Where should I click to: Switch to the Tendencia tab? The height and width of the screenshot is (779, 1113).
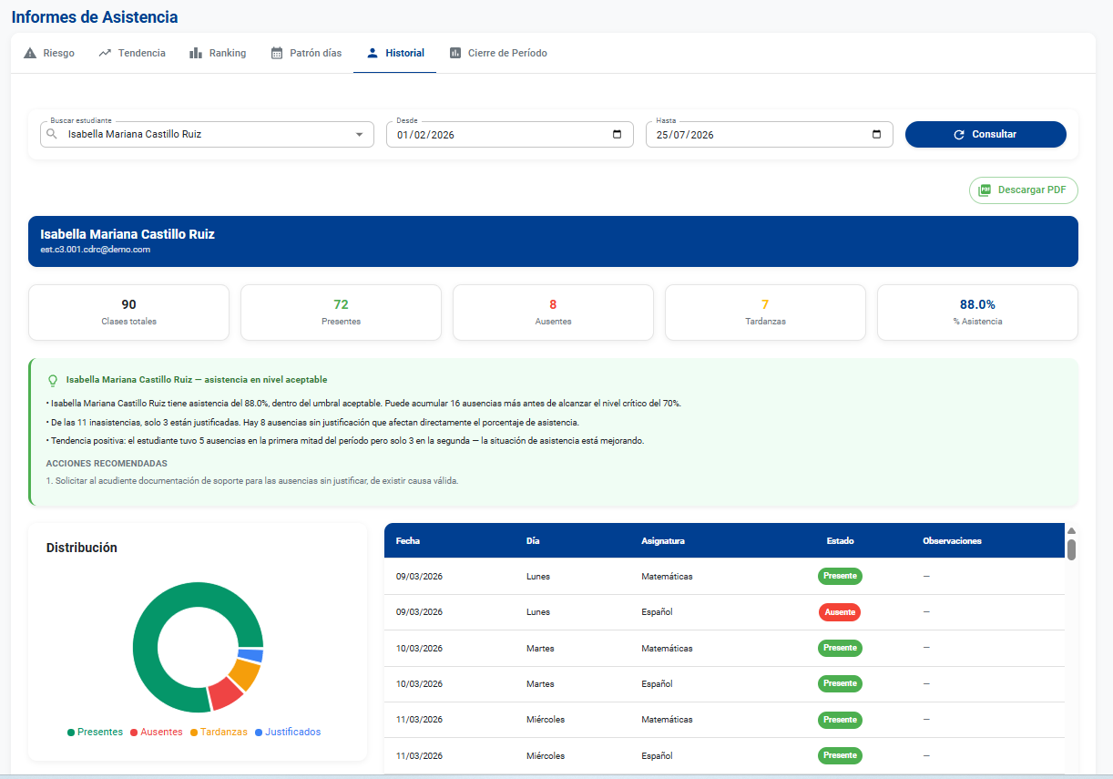[132, 53]
